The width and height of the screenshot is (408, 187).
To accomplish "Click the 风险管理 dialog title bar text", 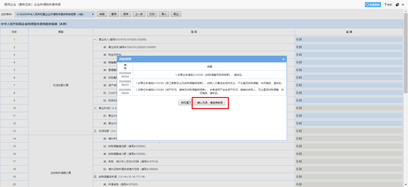I will (x=125, y=59).
